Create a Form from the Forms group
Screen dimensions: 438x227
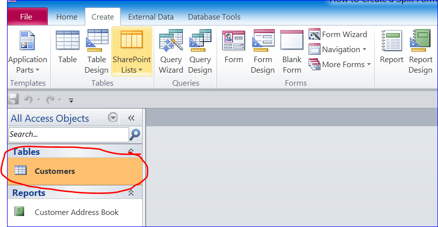(234, 47)
